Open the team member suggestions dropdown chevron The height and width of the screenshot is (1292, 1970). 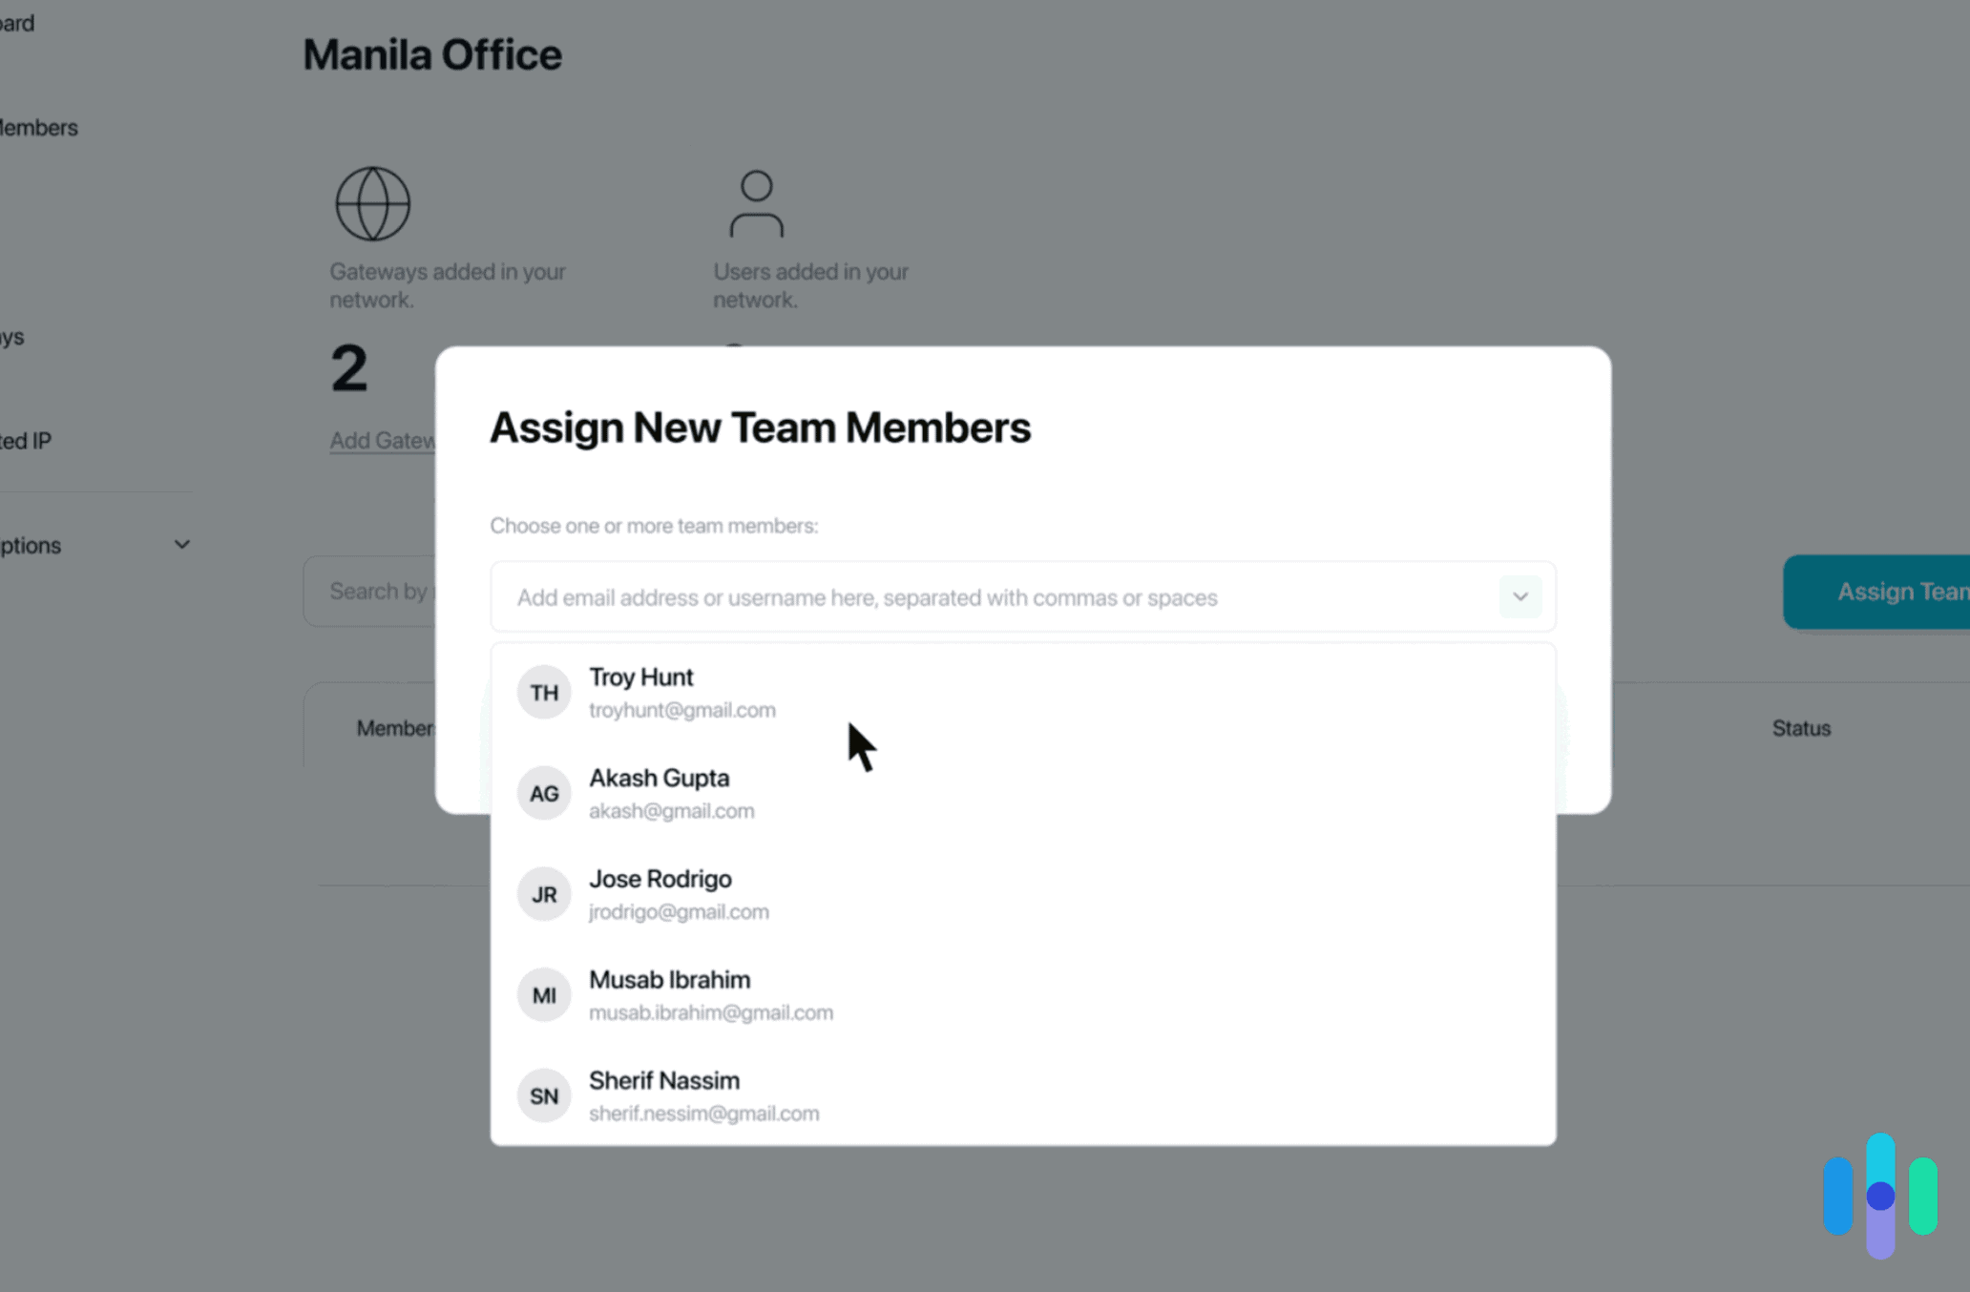pos(1520,596)
